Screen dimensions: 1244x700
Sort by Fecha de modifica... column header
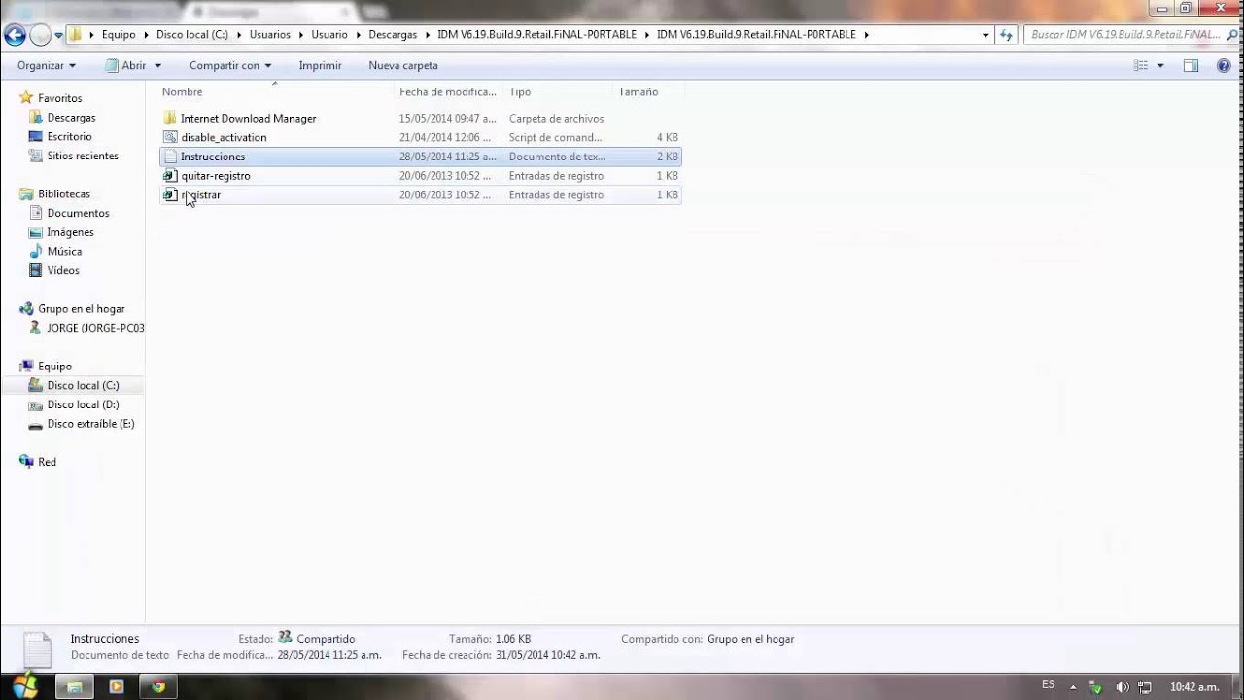[x=448, y=91]
